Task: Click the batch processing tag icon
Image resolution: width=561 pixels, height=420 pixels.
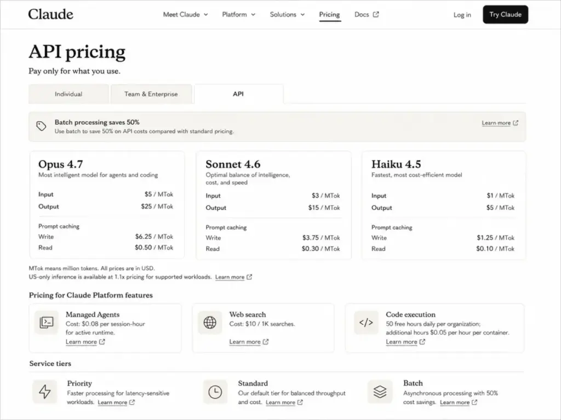Action: [41, 126]
